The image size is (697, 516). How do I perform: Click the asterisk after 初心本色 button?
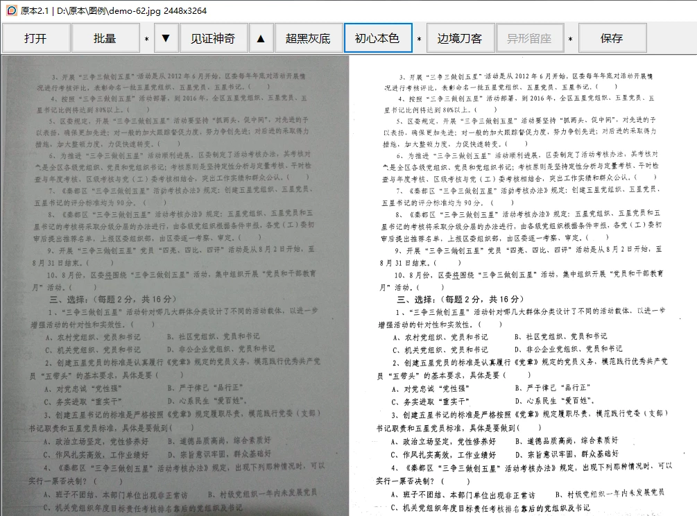click(420, 40)
